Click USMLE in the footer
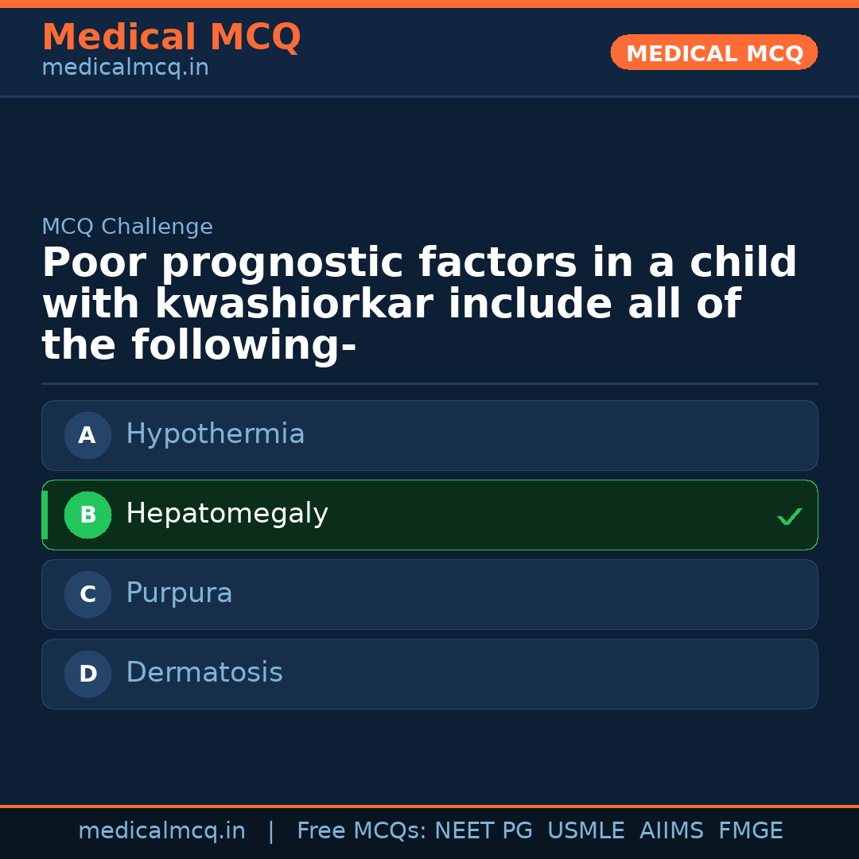The image size is (859, 859). pyautogui.click(x=585, y=831)
